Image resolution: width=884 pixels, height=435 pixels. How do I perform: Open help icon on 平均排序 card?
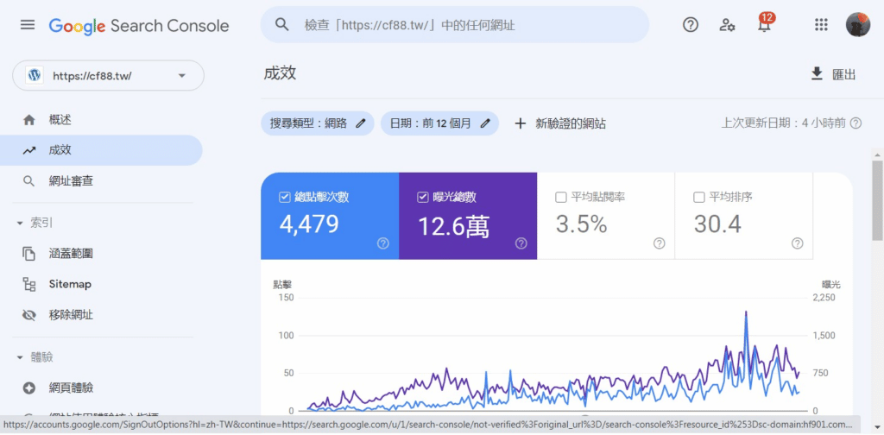tap(797, 243)
